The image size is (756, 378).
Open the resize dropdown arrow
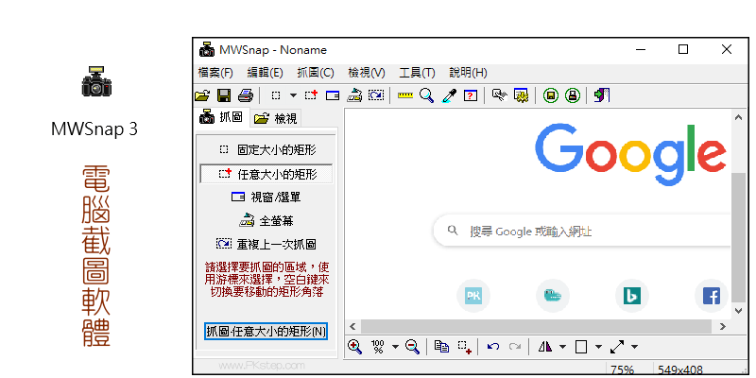(634, 347)
